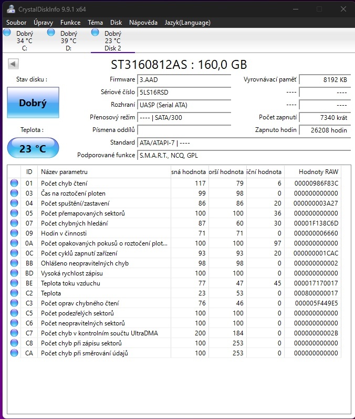The width and height of the screenshot is (355, 419).
Task: Click the serial number field 5LS16RSD
Action: click(184, 92)
